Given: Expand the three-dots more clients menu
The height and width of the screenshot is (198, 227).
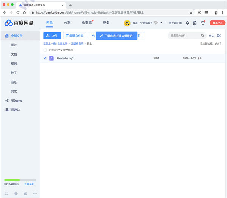Looking at the screenshot, I should (35, 193).
